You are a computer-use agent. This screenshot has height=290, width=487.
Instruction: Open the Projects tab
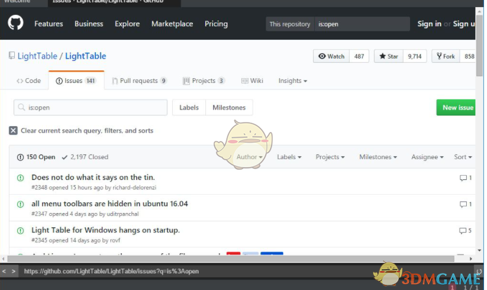click(204, 80)
